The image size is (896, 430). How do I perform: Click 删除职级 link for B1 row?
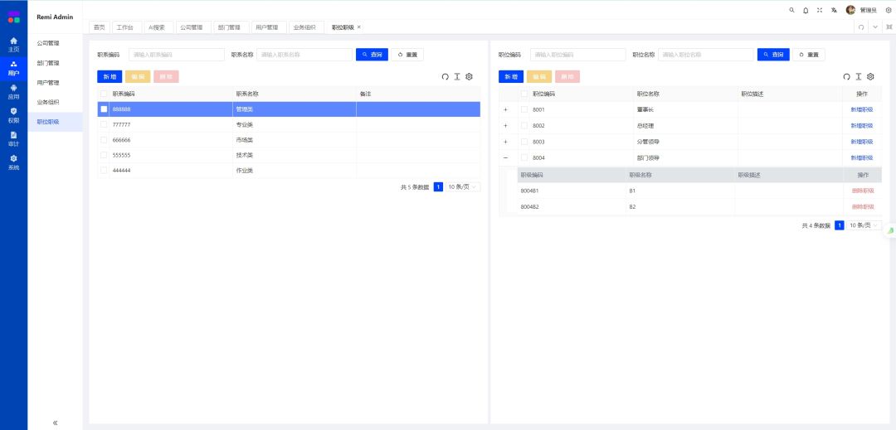(x=862, y=191)
